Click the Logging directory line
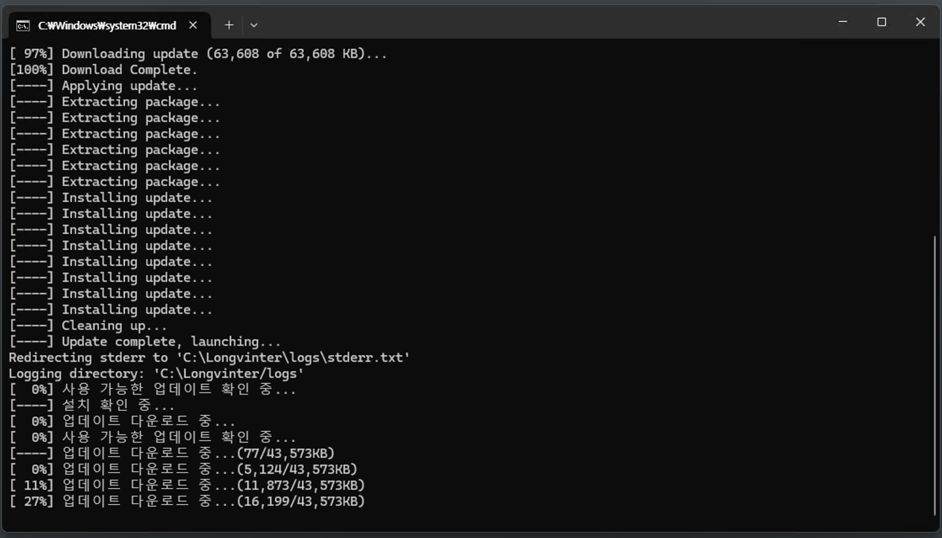 pos(156,374)
